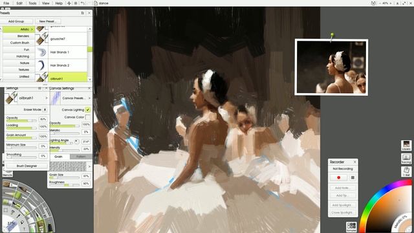Open the File menu
The width and height of the screenshot is (414, 233).
click(6, 3)
